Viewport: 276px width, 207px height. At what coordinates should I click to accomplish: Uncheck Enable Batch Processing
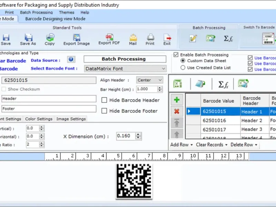tap(176, 55)
